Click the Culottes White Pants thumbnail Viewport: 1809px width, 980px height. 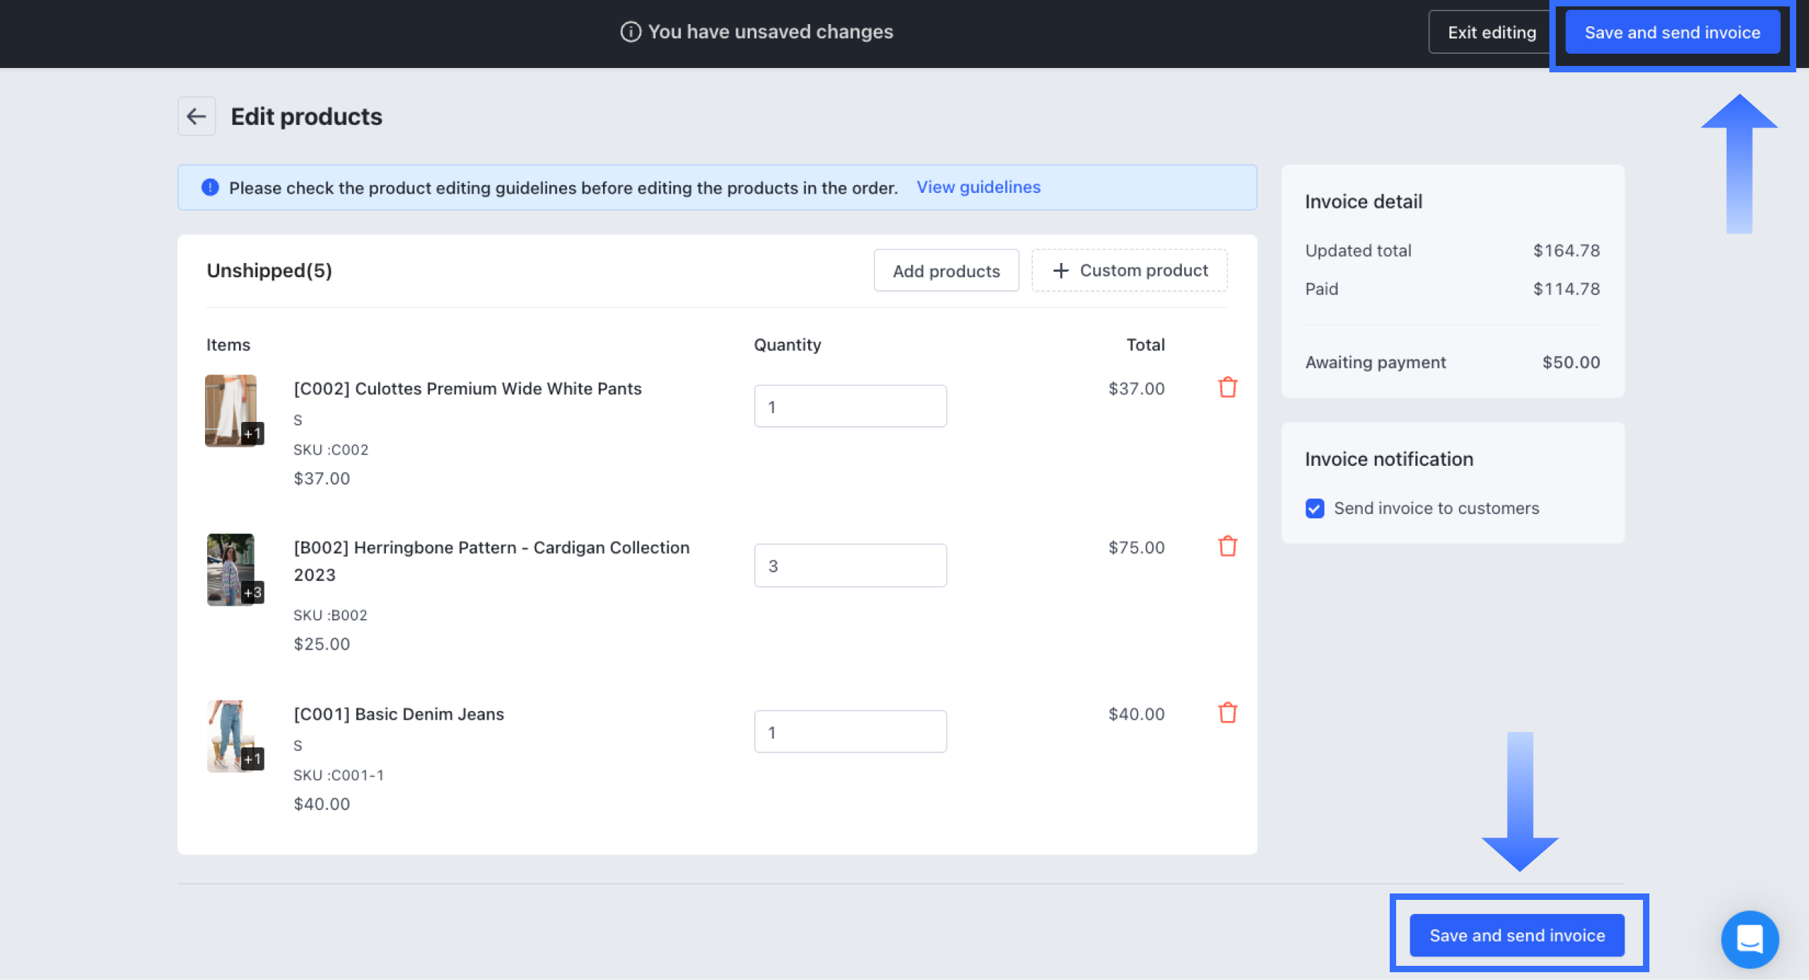(x=231, y=410)
